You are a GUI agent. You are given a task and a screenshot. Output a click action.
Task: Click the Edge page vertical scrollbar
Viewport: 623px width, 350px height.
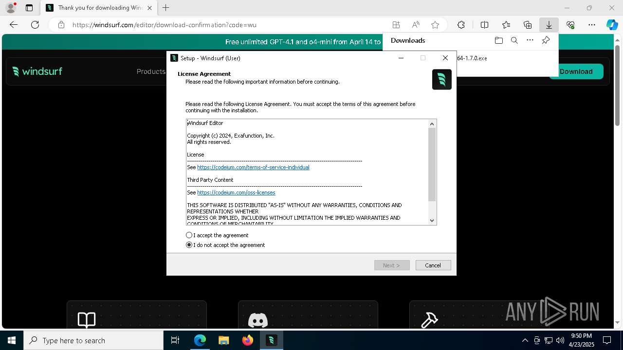(617, 85)
